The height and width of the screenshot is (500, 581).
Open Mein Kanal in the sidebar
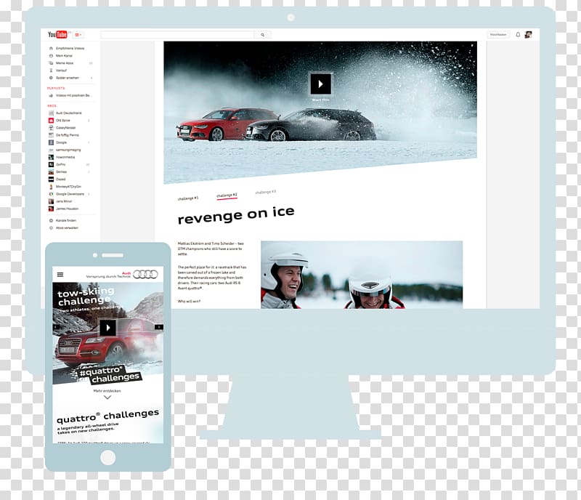click(x=64, y=56)
